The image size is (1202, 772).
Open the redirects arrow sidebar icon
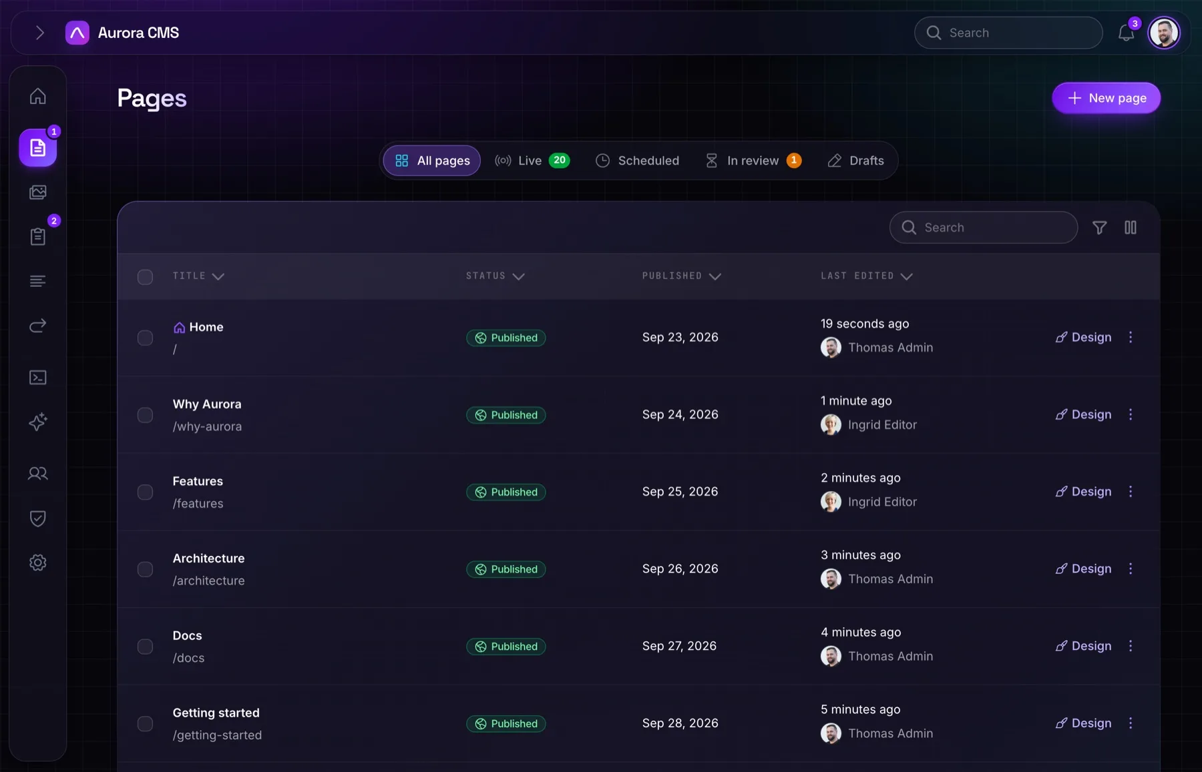(38, 326)
